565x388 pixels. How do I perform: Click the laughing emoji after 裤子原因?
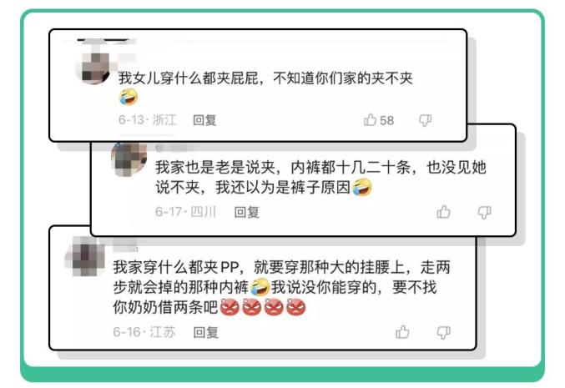pos(362,187)
